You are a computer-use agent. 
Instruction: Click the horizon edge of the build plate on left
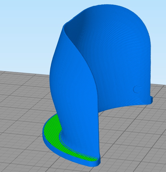coord(24,73)
